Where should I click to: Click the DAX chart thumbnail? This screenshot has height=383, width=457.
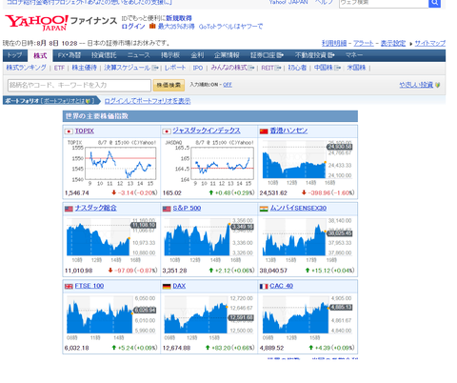(209, 318)
